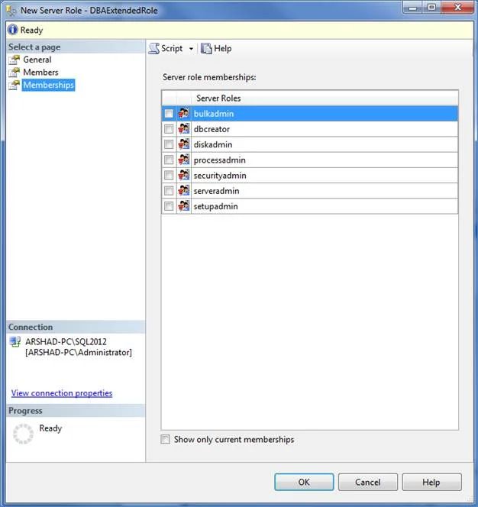Open the Script dropdown arrow
This screenshot has width=478, height=507.
click(x=191, y=49)
